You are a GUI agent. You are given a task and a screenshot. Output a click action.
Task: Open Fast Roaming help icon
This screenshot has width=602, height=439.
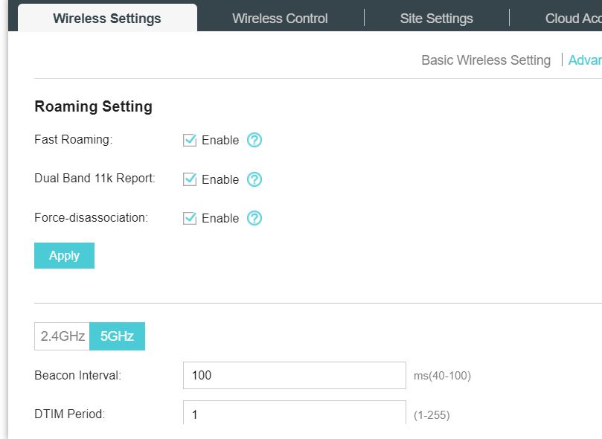(x=254, y=140)
